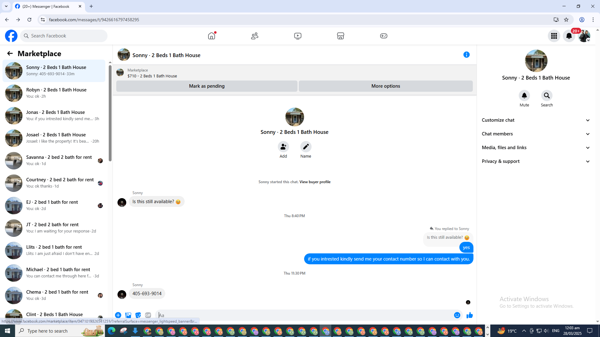
Task: Reload the page in the browser
Action: tap(29, 20)
